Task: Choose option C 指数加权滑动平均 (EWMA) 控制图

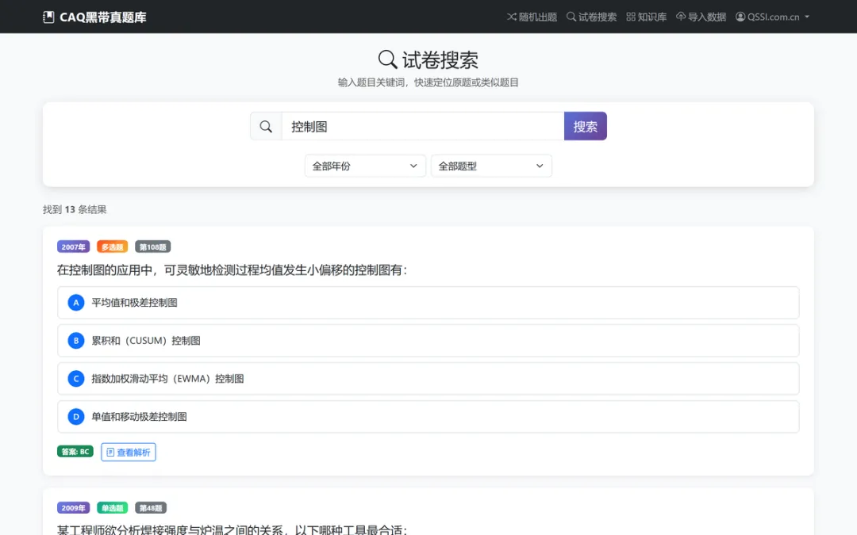Action: click(x=428, y=379)
